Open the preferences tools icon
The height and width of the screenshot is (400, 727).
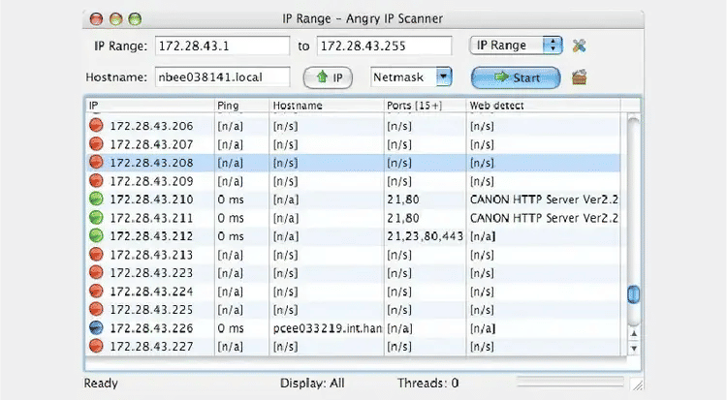click(x=580, y=46)
